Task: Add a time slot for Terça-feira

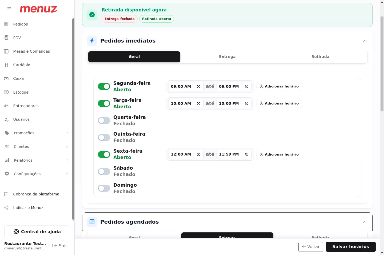Action: 279,103
